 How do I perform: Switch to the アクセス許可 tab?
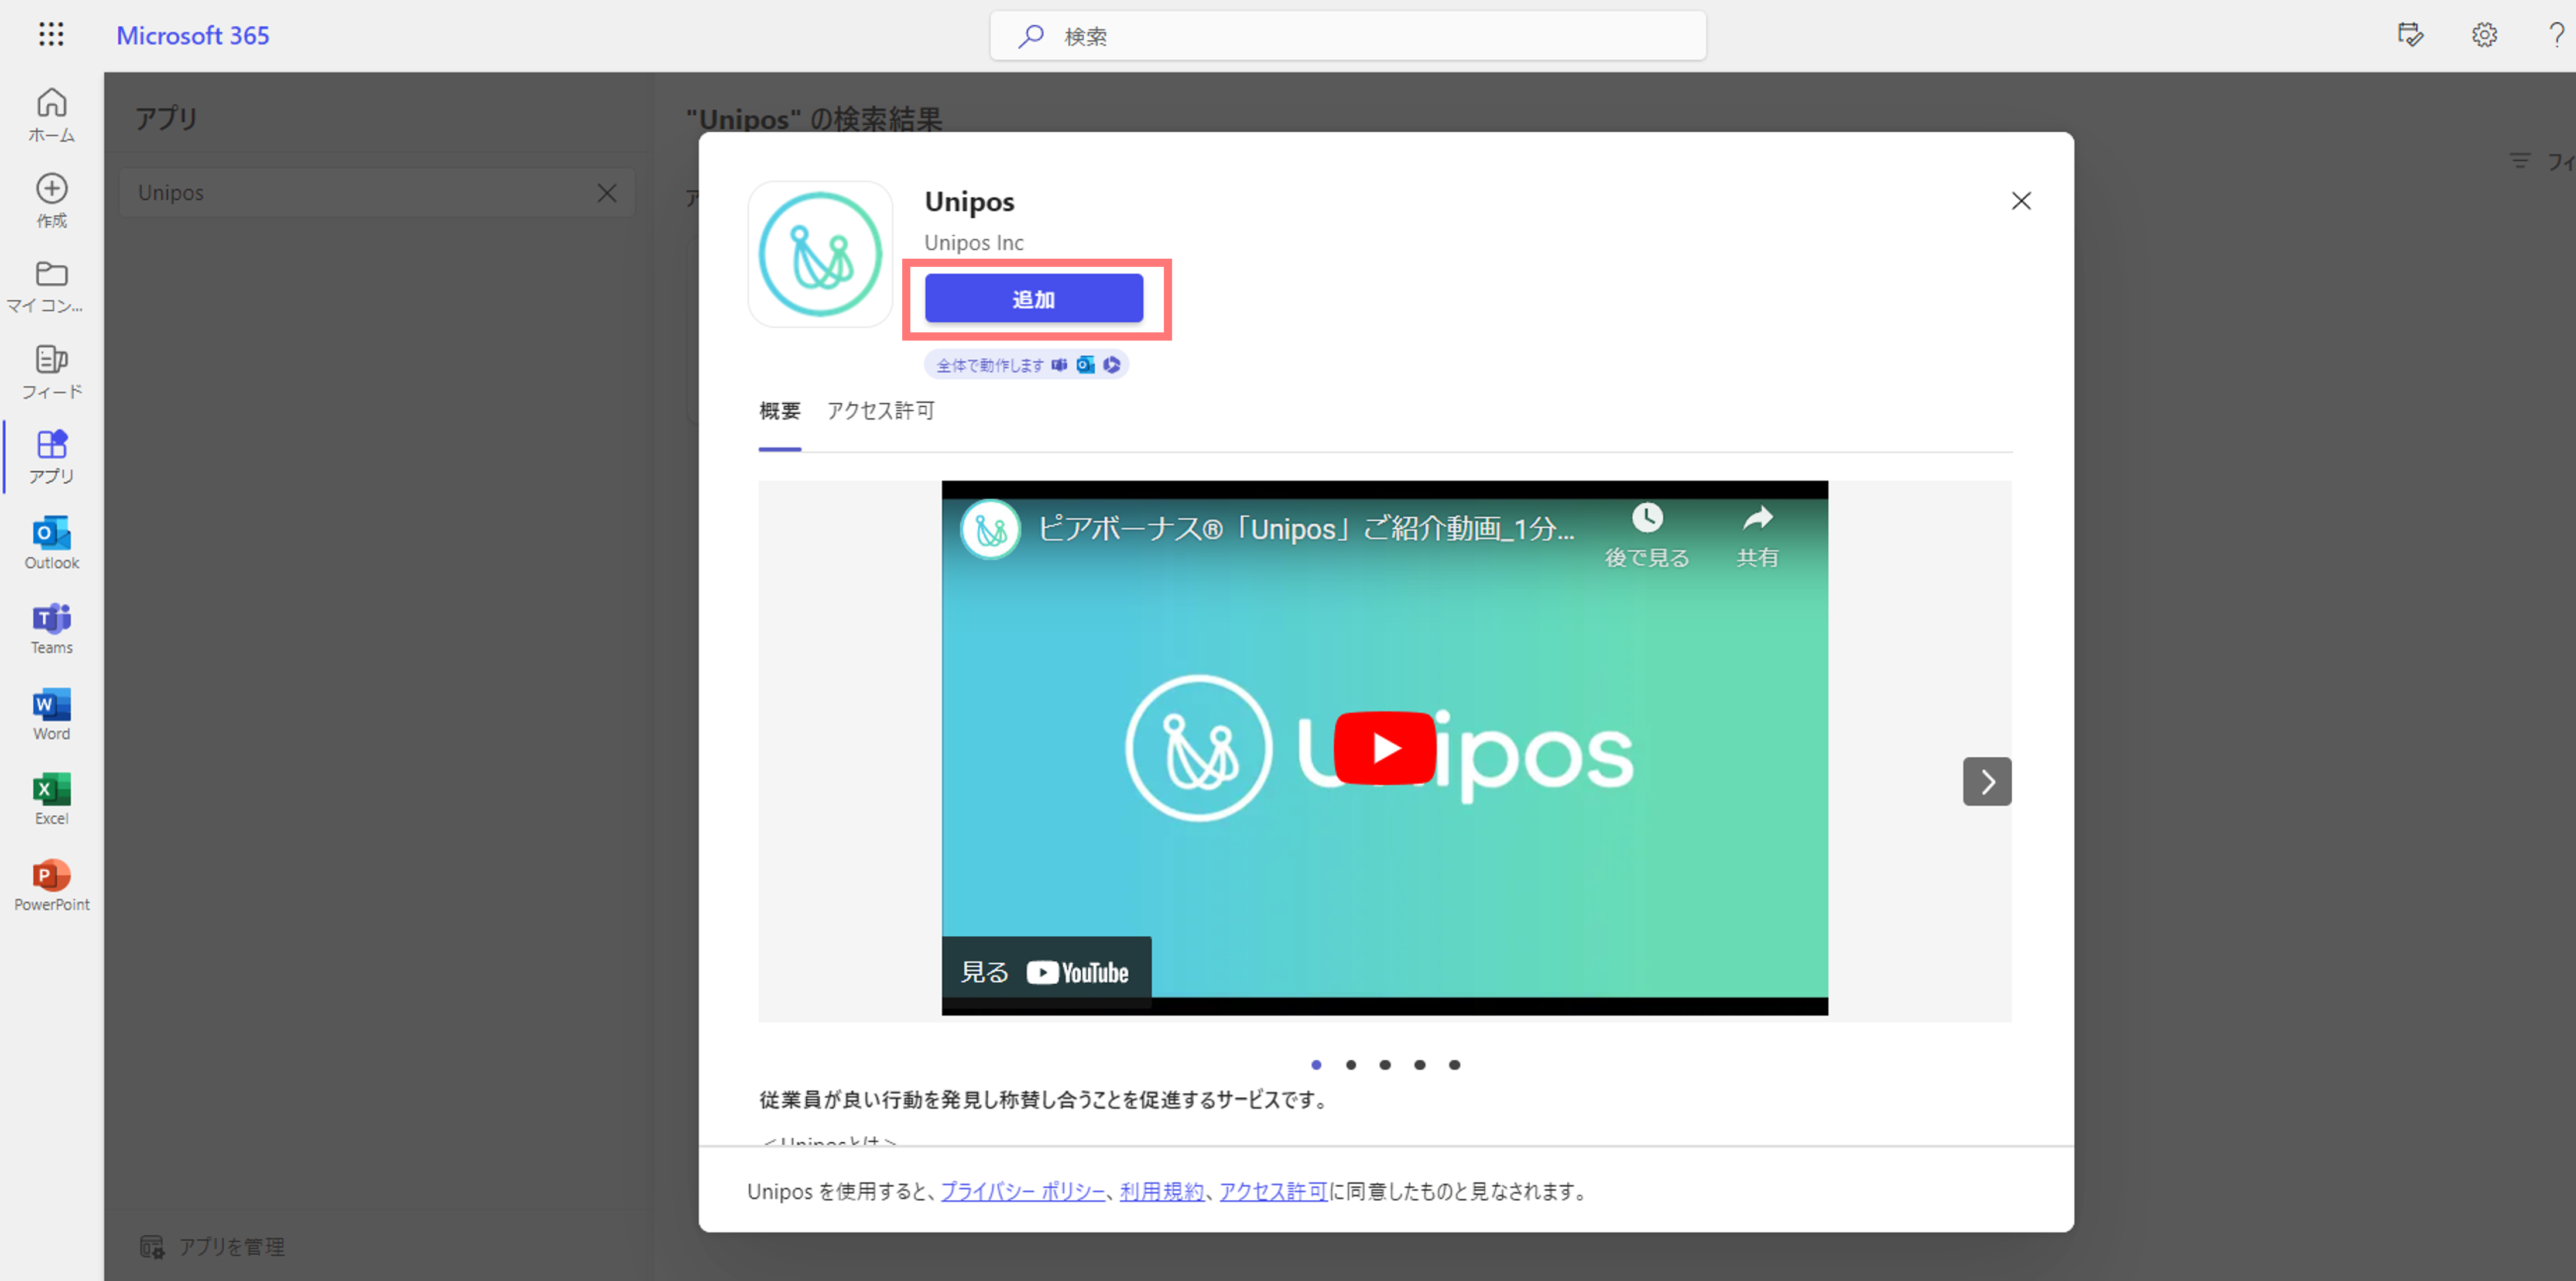[881, 411]
